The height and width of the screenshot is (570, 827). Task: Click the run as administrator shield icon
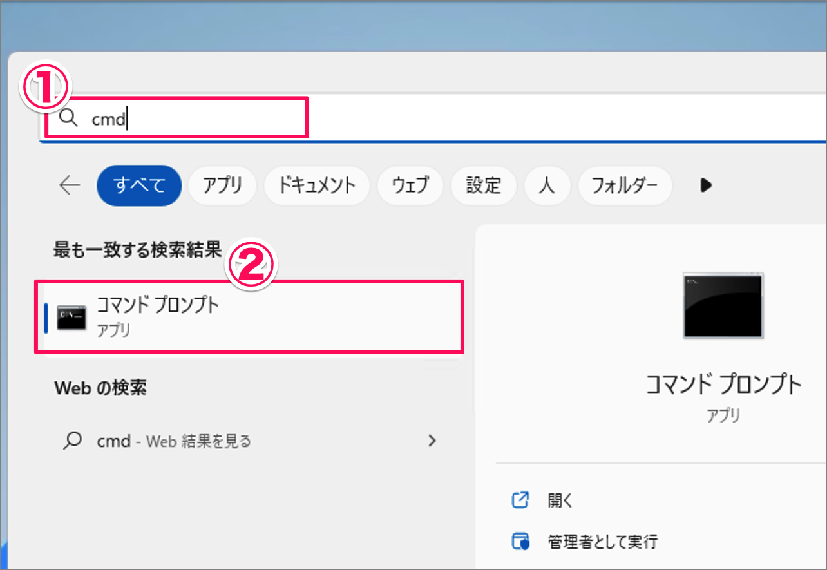click(520, 541)
